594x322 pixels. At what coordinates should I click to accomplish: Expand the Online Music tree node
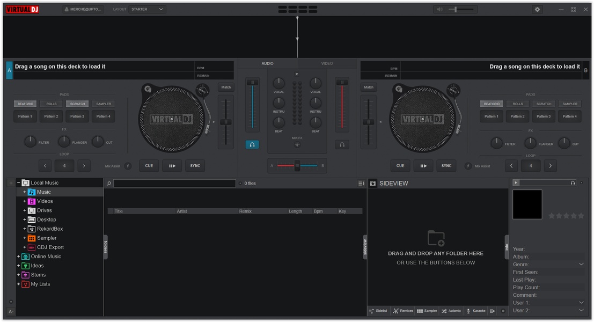point(18,257)
